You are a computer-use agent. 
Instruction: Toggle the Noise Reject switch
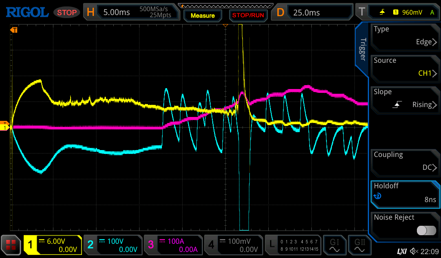426,230
